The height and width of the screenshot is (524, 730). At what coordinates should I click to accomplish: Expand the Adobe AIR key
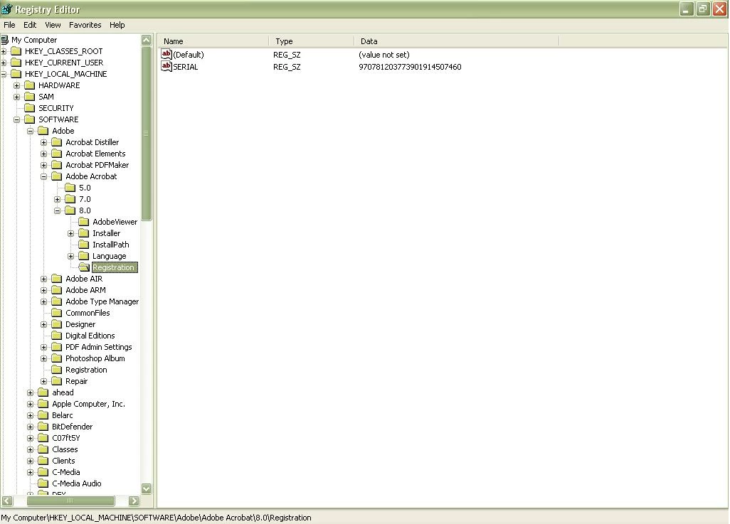(x=44, y=279)
